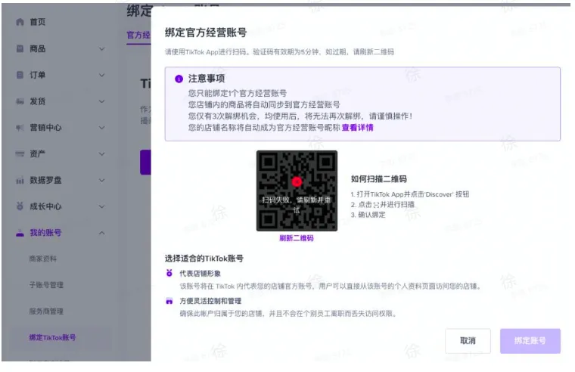Click the failed QR code image
The image size is (575, 372).
tap(297, 191)
